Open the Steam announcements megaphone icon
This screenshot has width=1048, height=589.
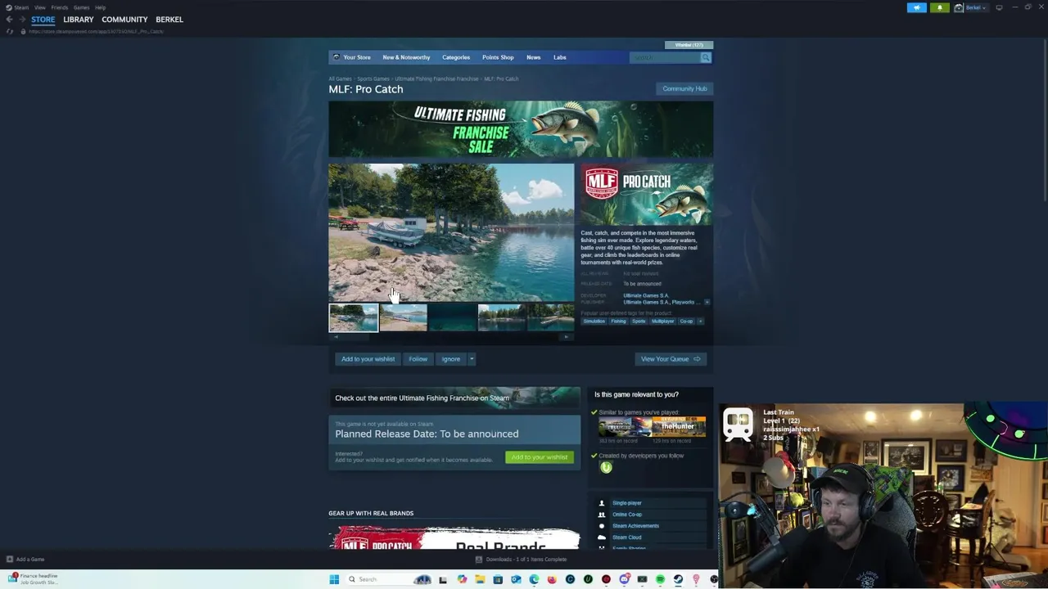click(916, 7)
